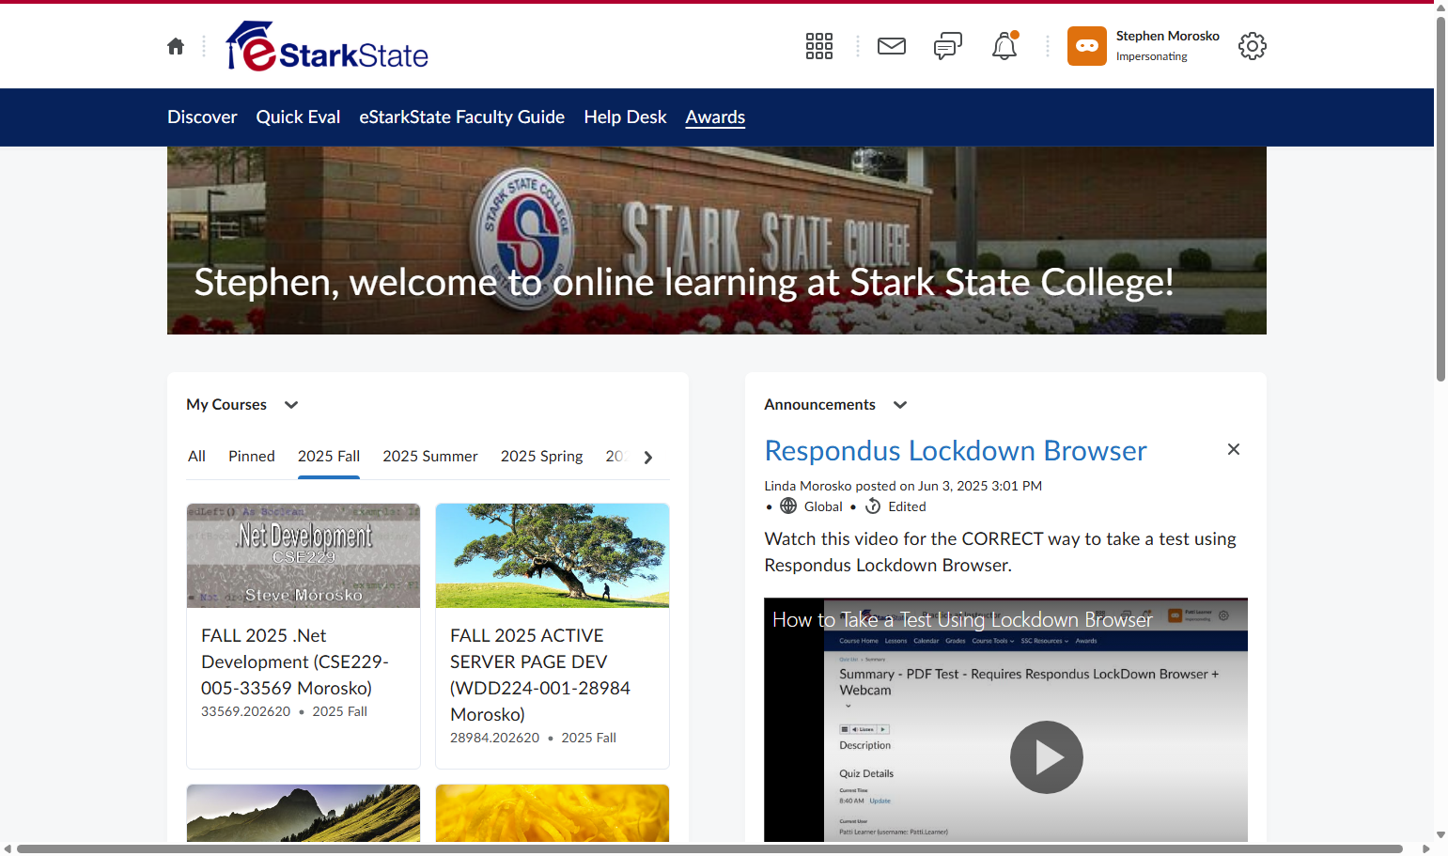The image size is (1448, 856).
Task: Show more course tabs with right arrow
Action: pyautogui.click(x=648, y=458)
